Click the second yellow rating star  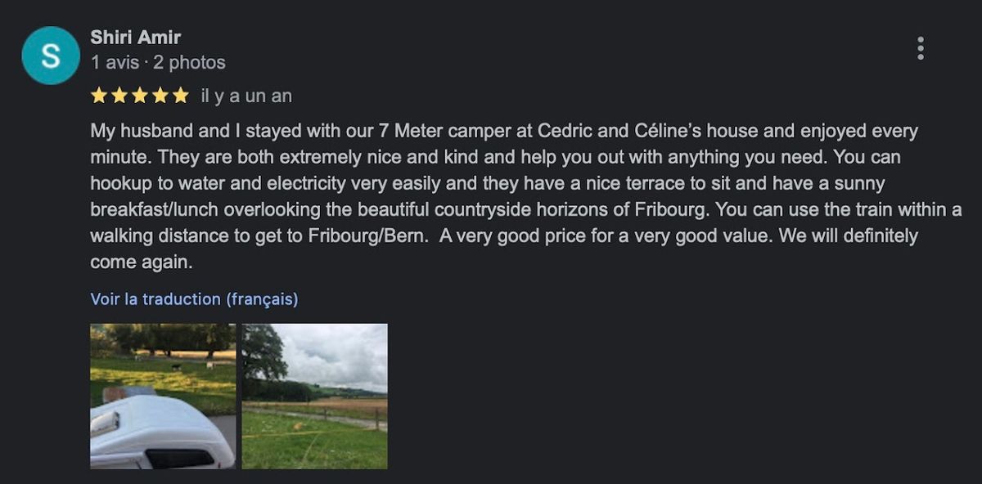pos(119,96)
